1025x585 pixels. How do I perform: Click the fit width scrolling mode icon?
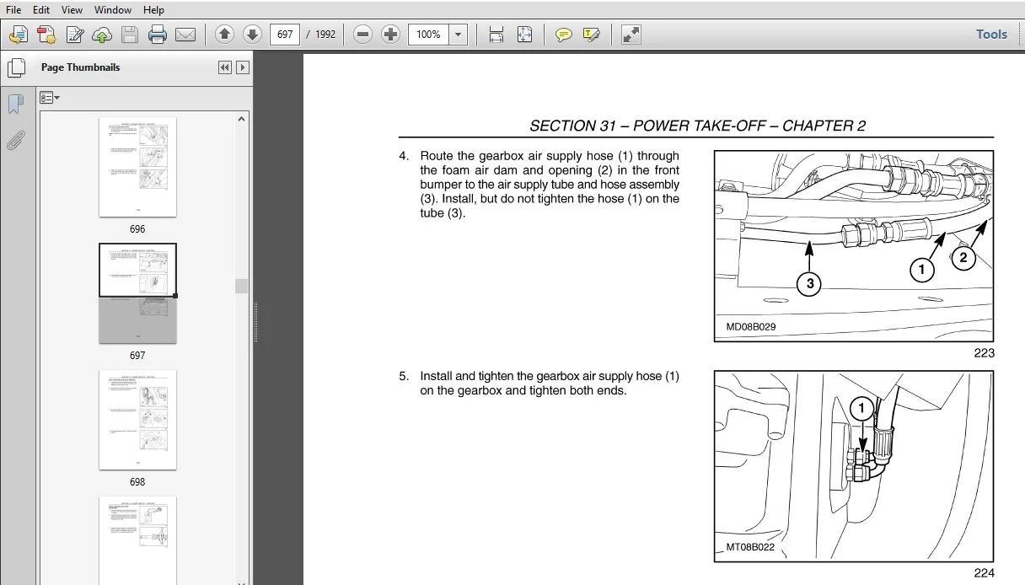(x=496, y=35)
